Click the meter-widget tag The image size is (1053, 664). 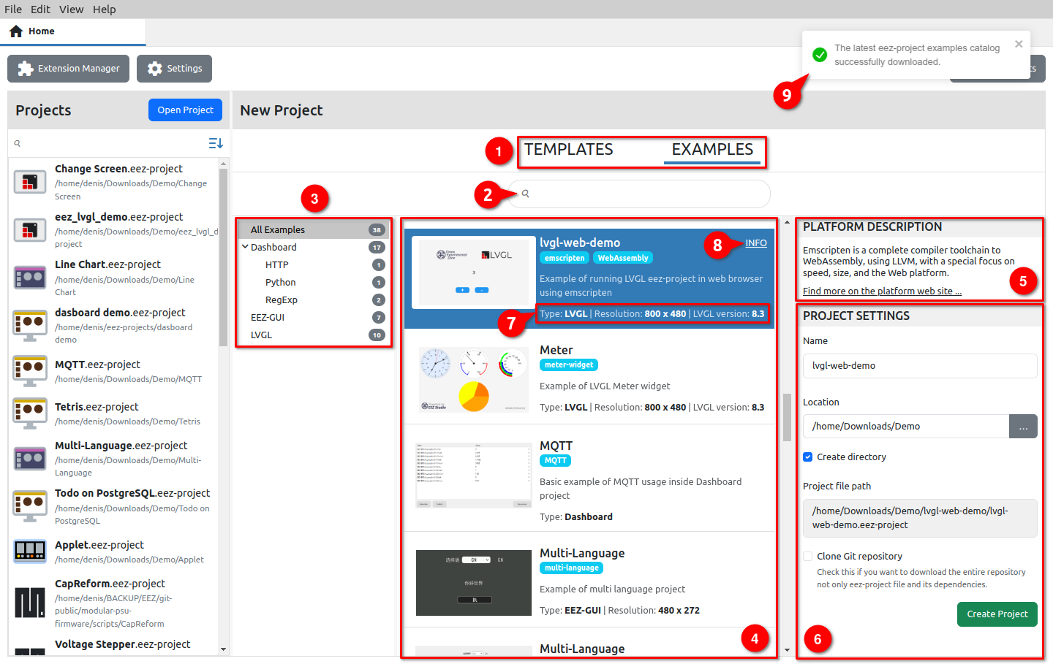pyautogui.click(x=569, y=365)
